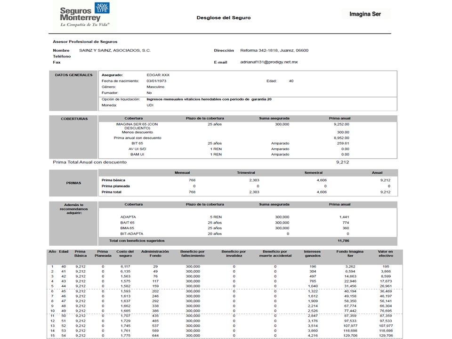Select currency value "UDI"
Viewport: 452px width, 339px height.
[x=150, y=105]
